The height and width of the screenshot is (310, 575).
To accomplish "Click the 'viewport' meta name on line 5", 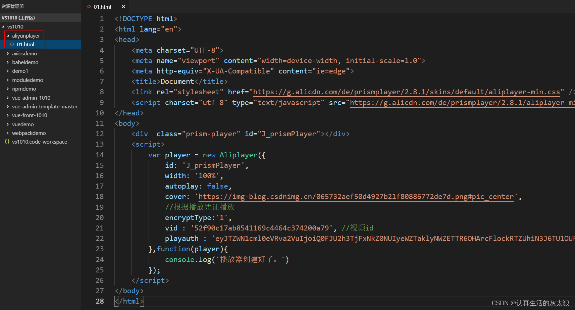I will pos(199,61).
